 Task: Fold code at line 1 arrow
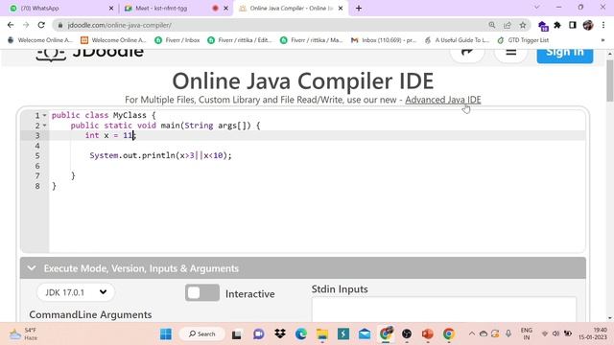pyautogui.click(x=44, y=115)
